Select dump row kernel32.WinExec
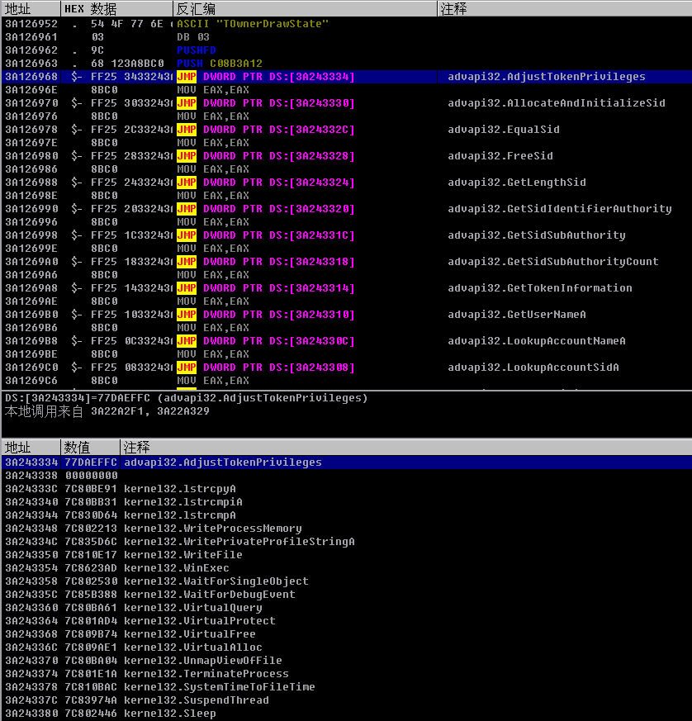Screen dimensions: 692x721 point(347,568)
